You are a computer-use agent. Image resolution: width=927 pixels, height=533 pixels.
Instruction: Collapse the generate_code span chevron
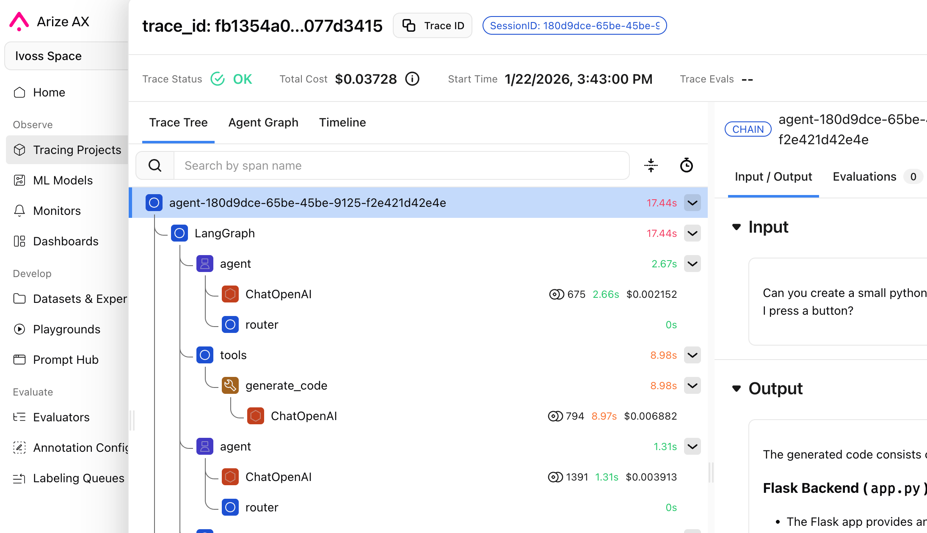coord(692,385)
